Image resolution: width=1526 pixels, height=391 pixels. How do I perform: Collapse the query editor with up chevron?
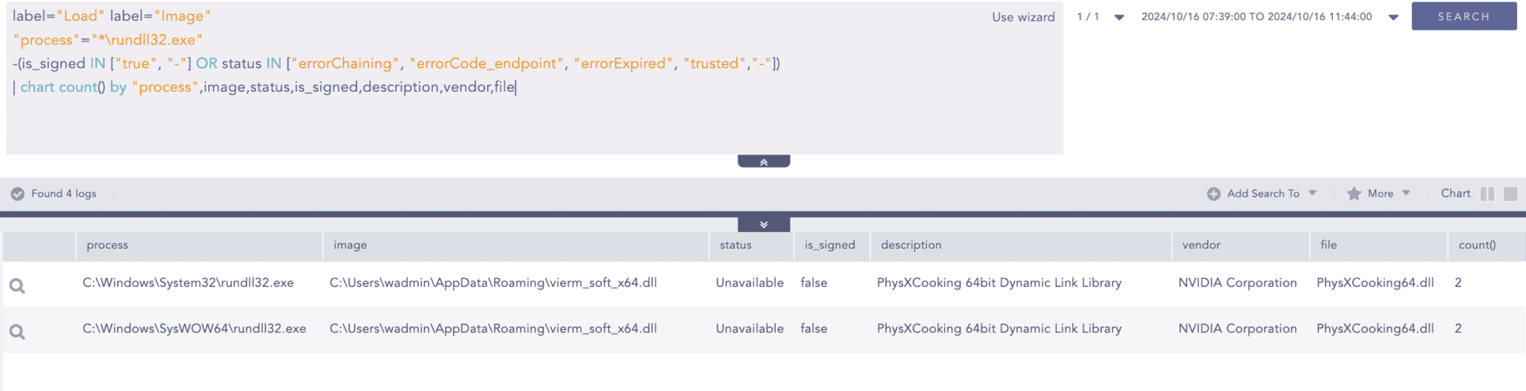pos(764,161)
